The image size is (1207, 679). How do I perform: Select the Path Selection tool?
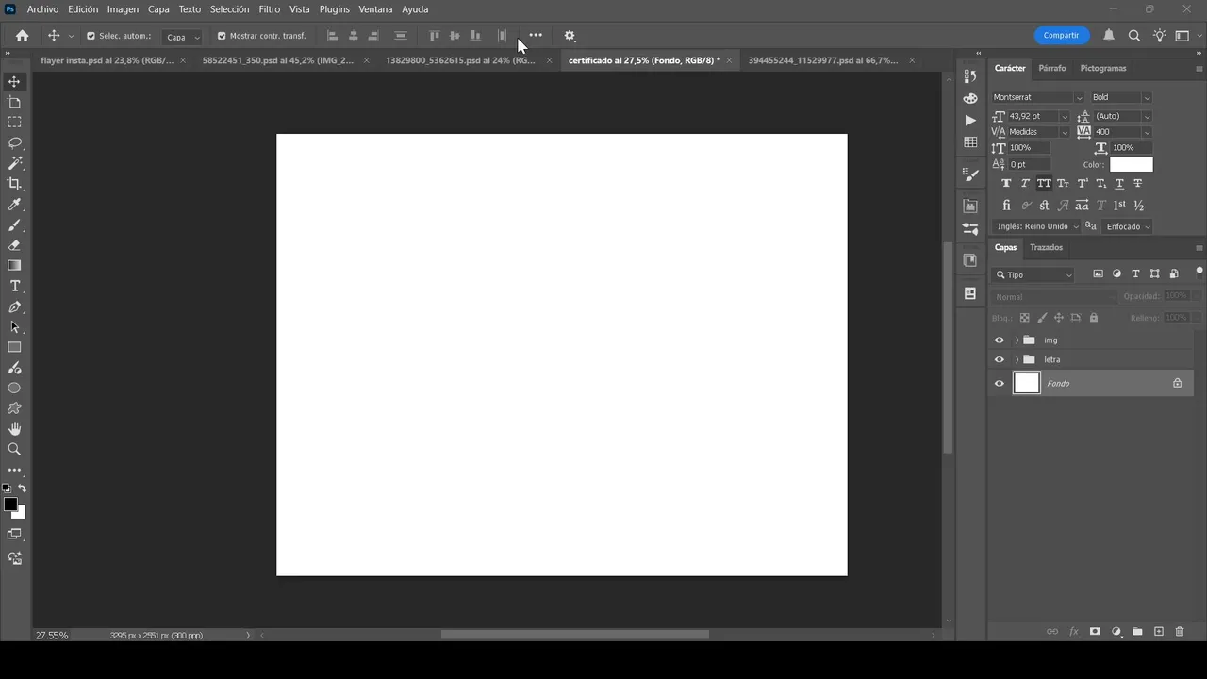14,327
